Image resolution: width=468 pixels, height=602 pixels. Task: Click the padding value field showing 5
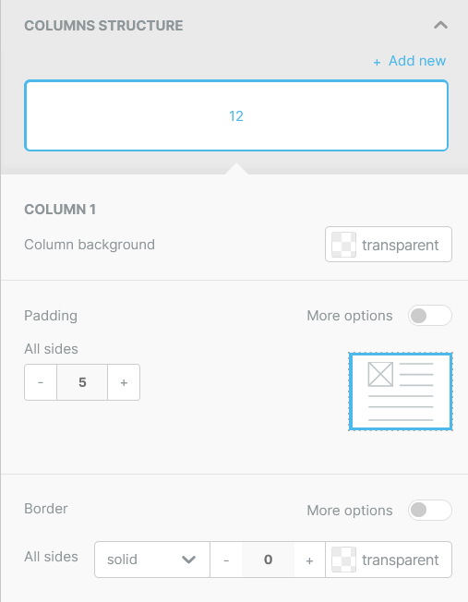pyautogui.click(x=82, y=382)
